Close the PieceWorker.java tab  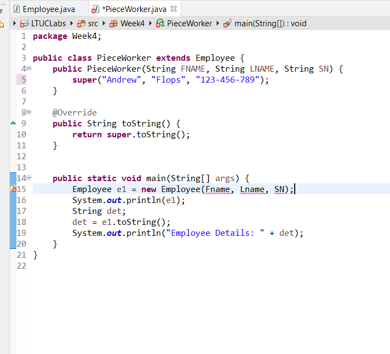click(x=174, y=9)
